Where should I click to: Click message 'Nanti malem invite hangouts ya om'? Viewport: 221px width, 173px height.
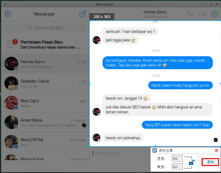click(180, 85)
